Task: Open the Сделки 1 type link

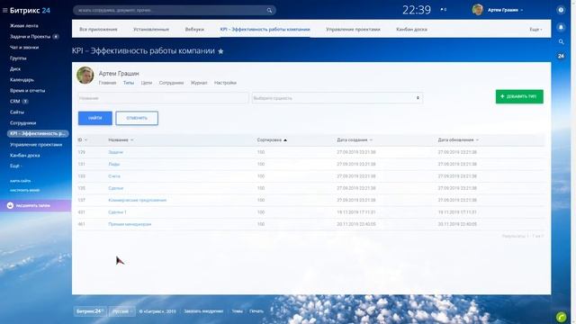Action: click(x=117, y=212)
